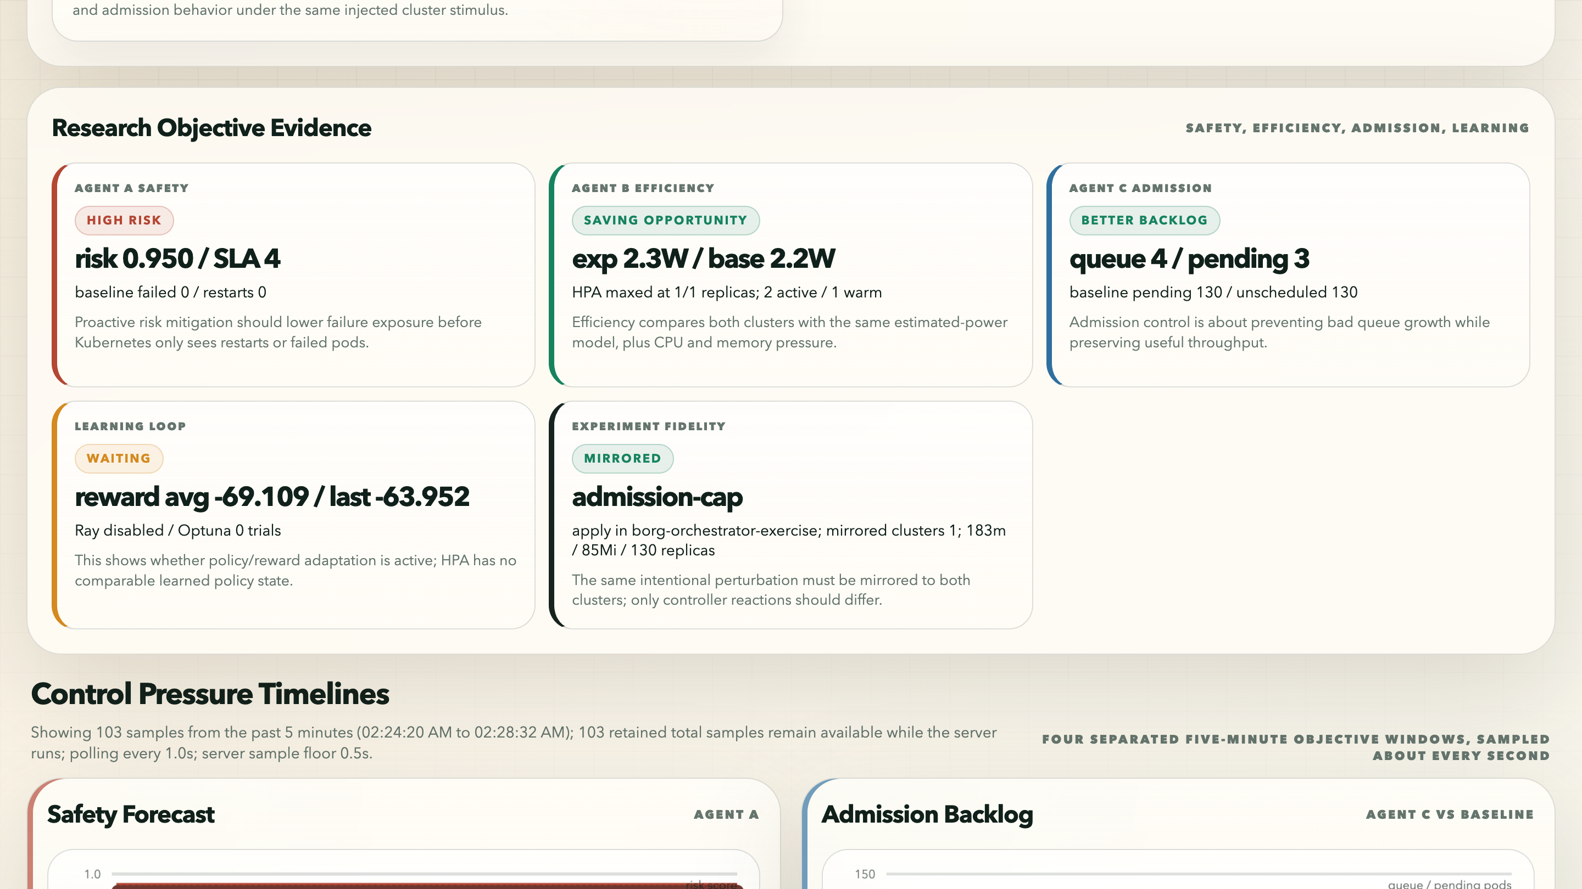
Task: Click the "LEARNING LOOP" card label
Action: click(130, 426)
